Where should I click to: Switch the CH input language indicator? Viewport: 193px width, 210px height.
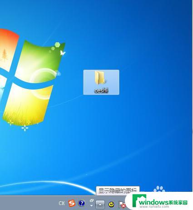[x=62, y=203]
